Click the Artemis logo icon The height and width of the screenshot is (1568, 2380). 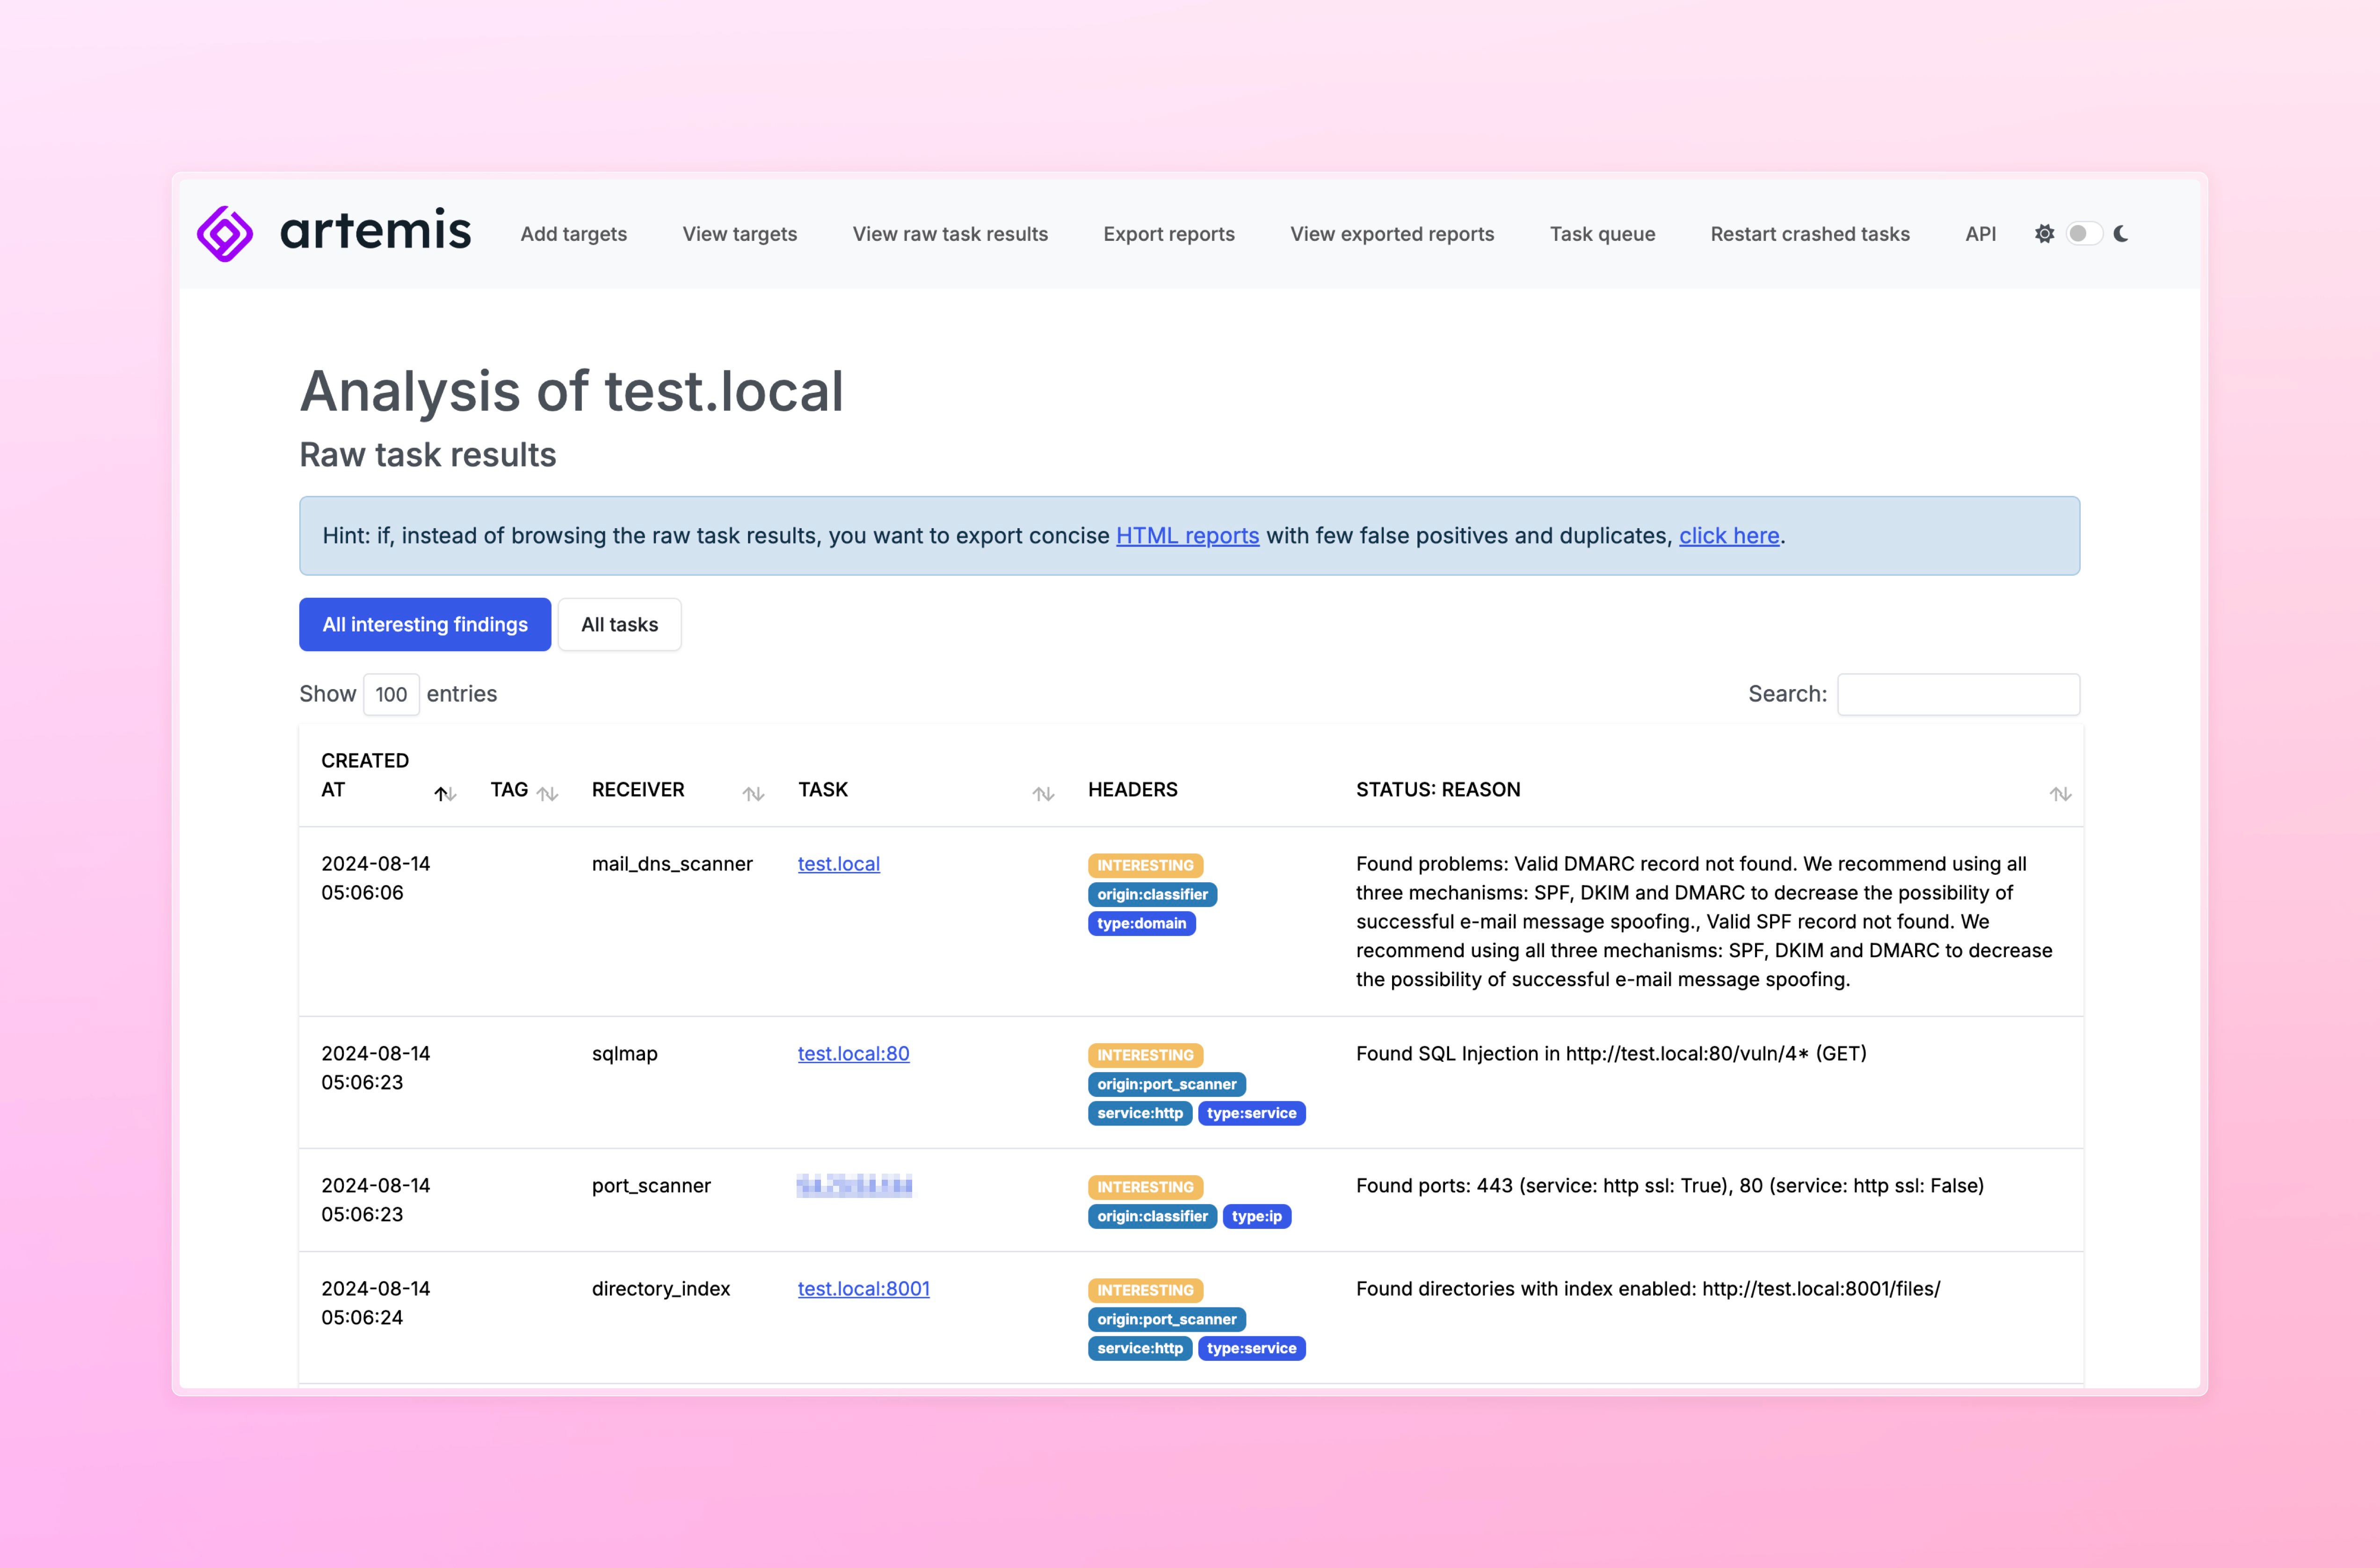click(227, 233)
